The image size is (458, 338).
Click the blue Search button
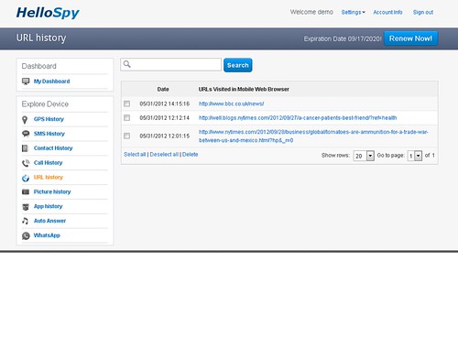[238, 65]
